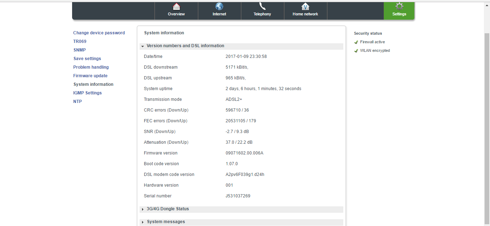Click the Serial number label

pos(158,196)
